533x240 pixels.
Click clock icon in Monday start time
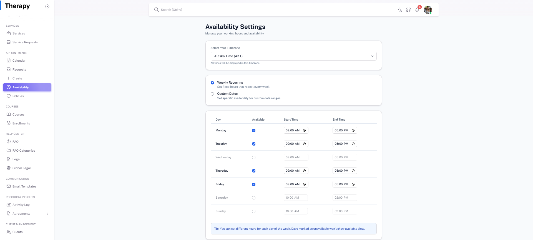click(x=304, y=131)
